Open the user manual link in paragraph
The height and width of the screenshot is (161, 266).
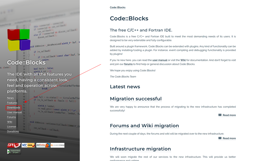point(160,60)
